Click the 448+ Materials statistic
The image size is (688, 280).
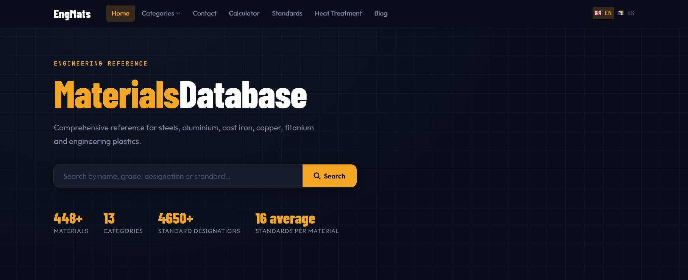[x=71, y=223]
